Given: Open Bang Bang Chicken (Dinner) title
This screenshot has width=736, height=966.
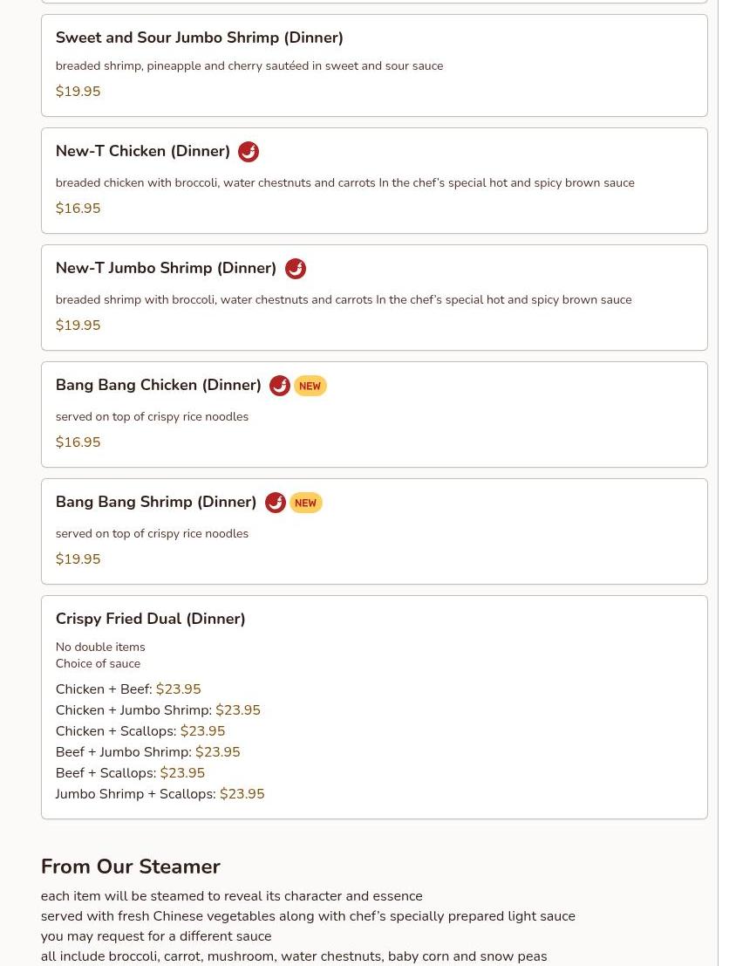Looking at the screenshot, I should click(x=159, y=385).
